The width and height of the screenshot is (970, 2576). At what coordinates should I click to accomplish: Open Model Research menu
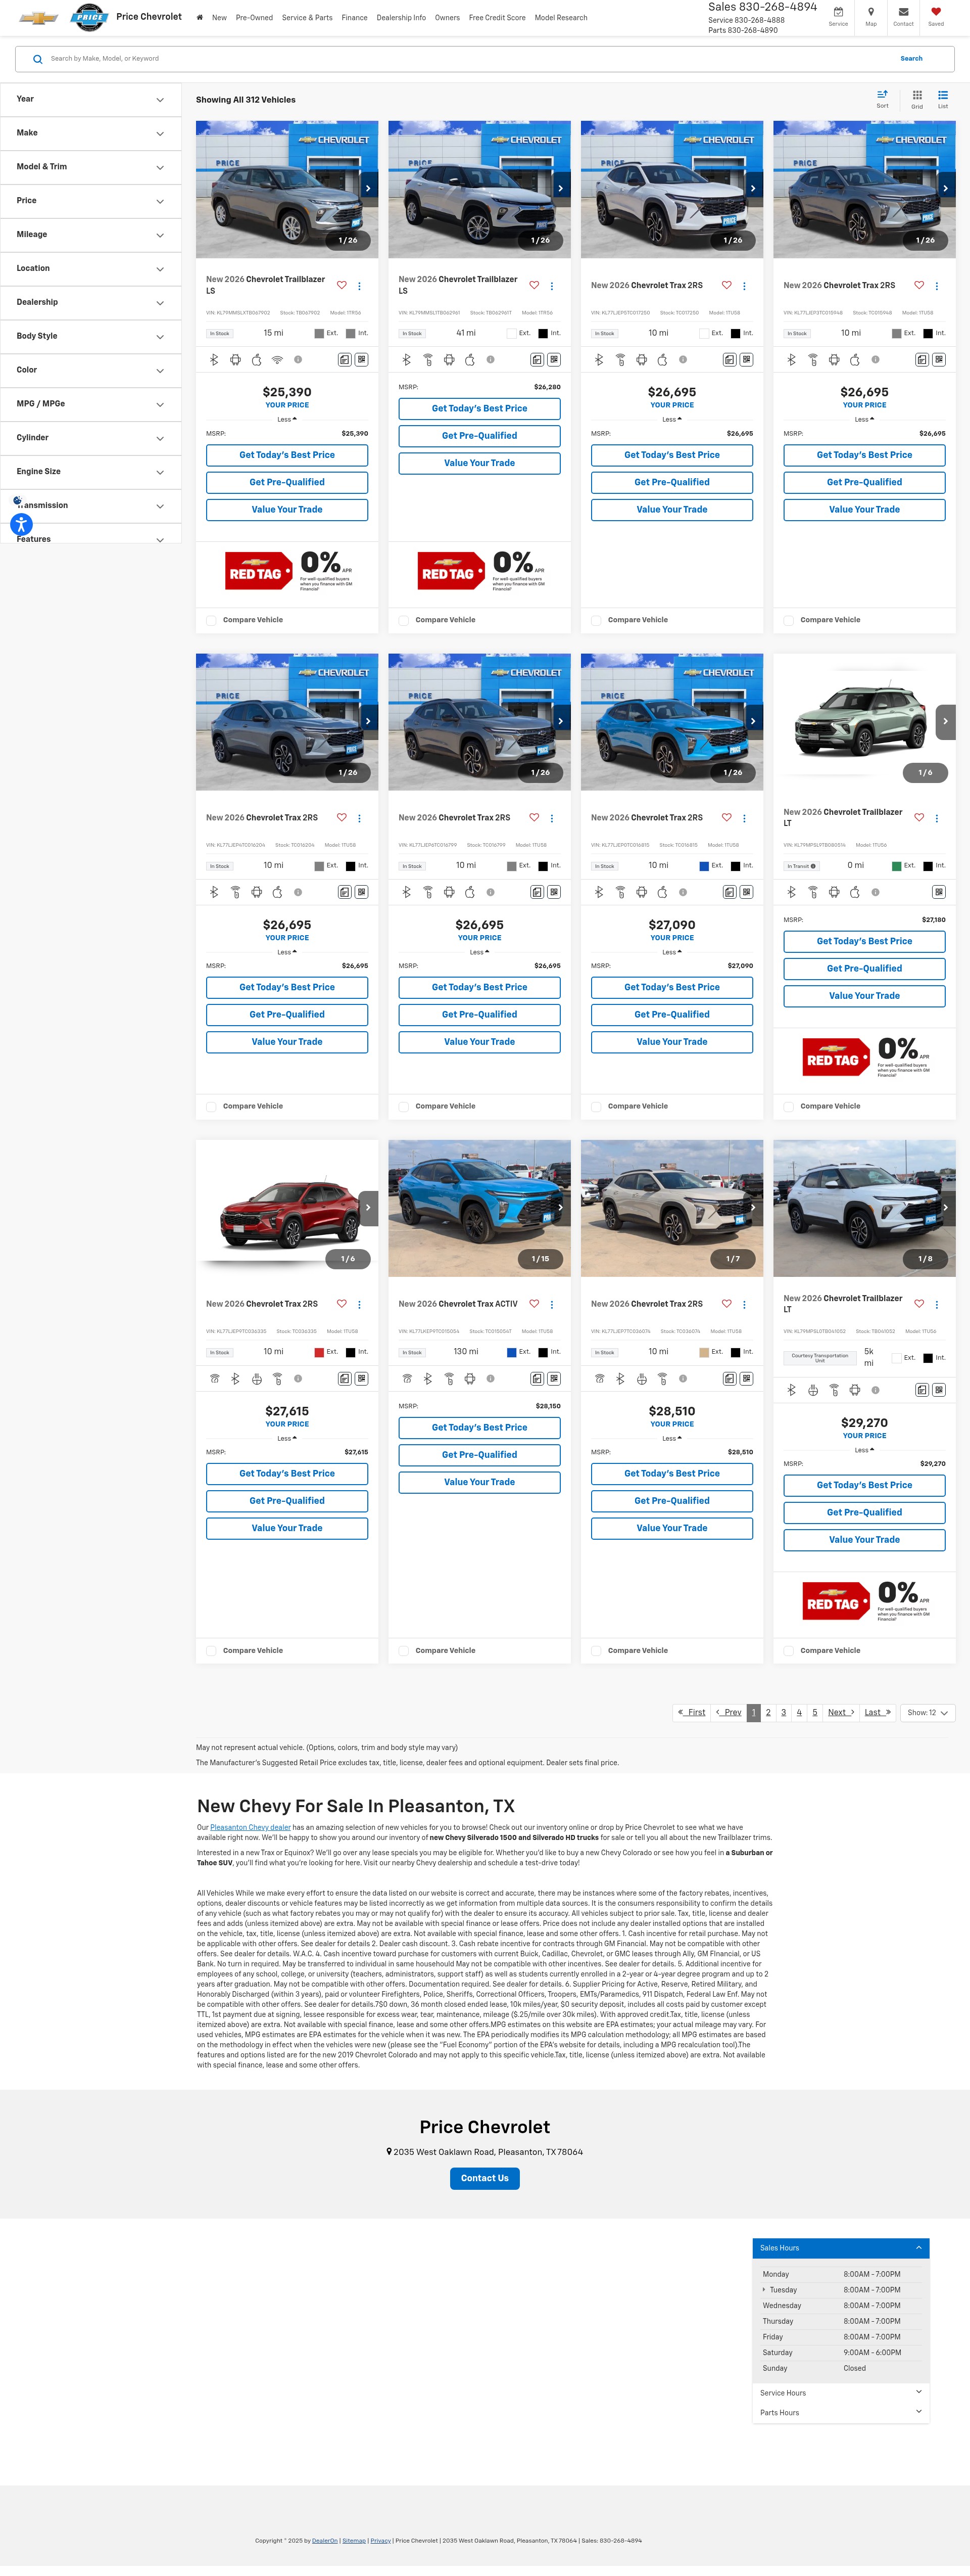point(560,17)
